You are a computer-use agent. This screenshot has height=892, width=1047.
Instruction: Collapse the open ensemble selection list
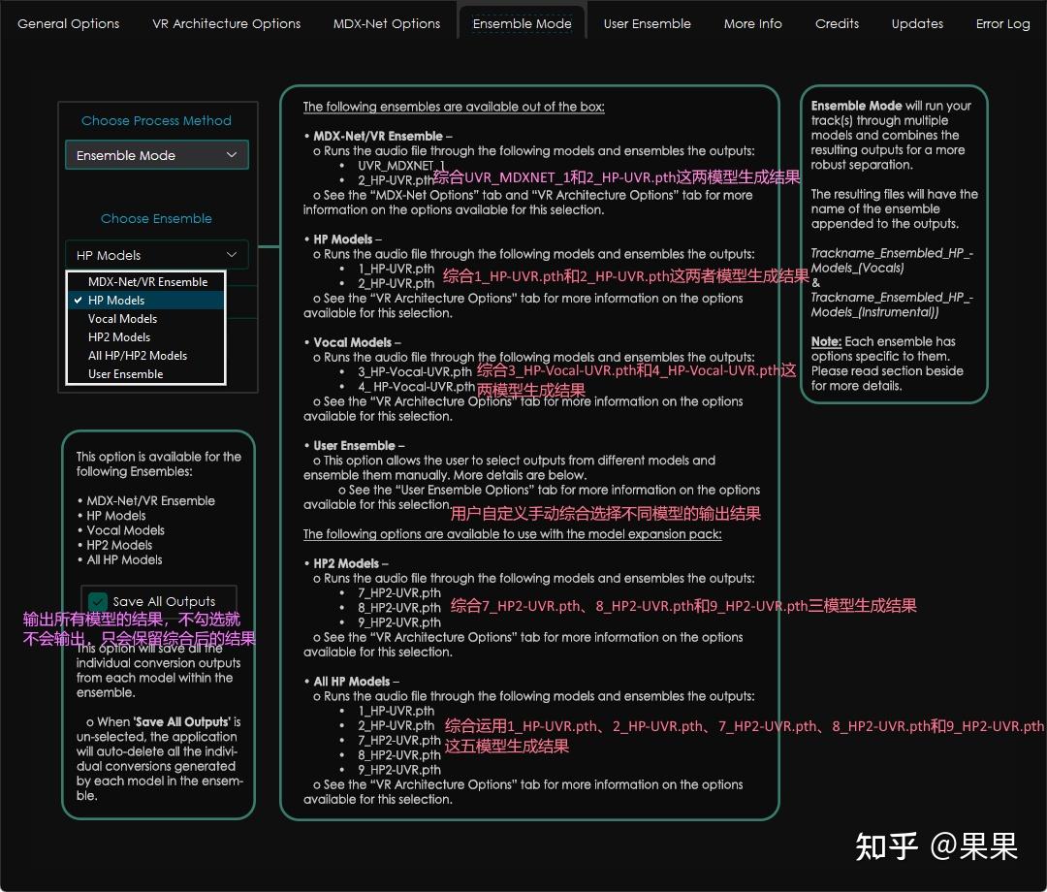coord(232,254)
